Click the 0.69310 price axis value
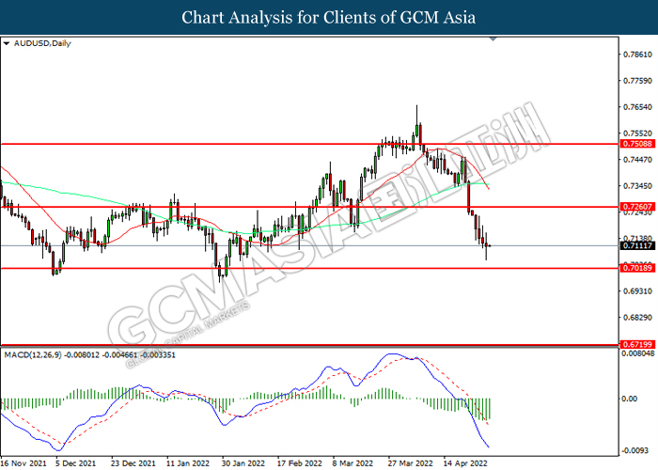 click(638, 290)
